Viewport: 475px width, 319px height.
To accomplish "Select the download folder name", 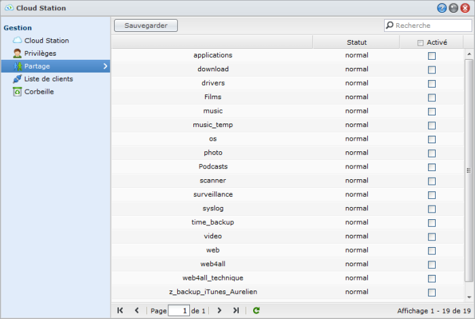I will point(213,69).
